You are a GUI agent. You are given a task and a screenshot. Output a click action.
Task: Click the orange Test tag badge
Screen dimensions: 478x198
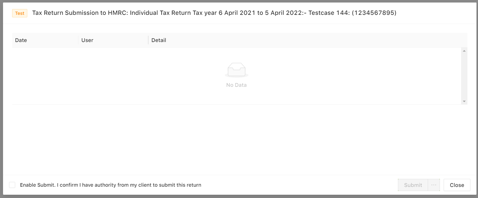click(20, 13)
